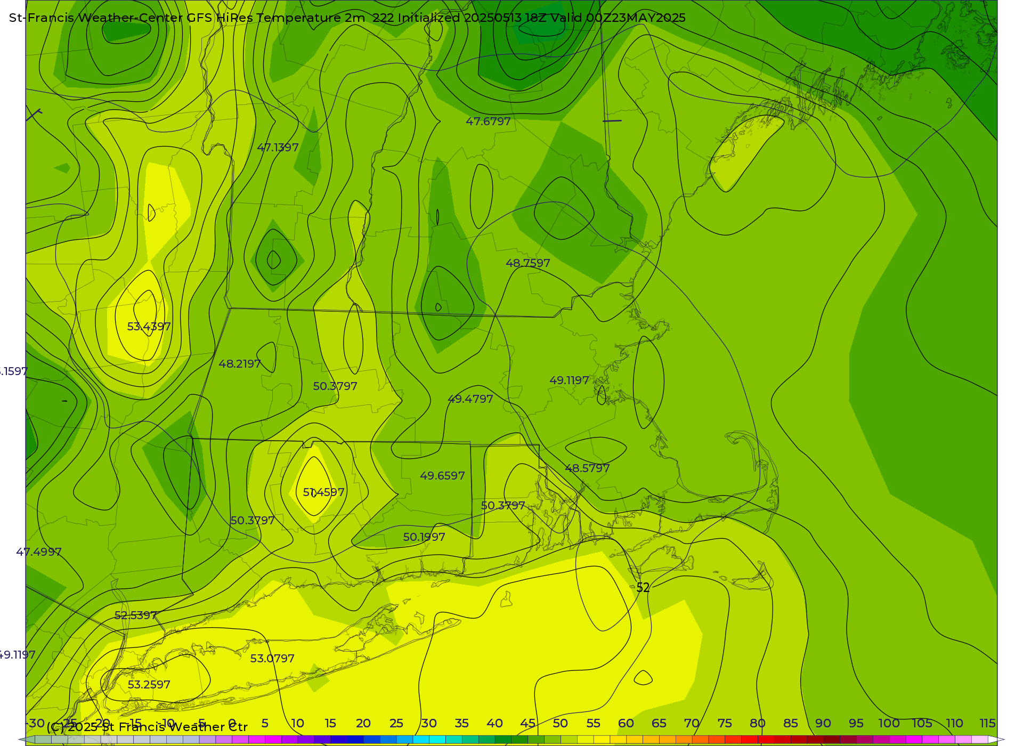1023x746 pixels.
Task: Click the legend label 100
Action: (x=889, y=724)
